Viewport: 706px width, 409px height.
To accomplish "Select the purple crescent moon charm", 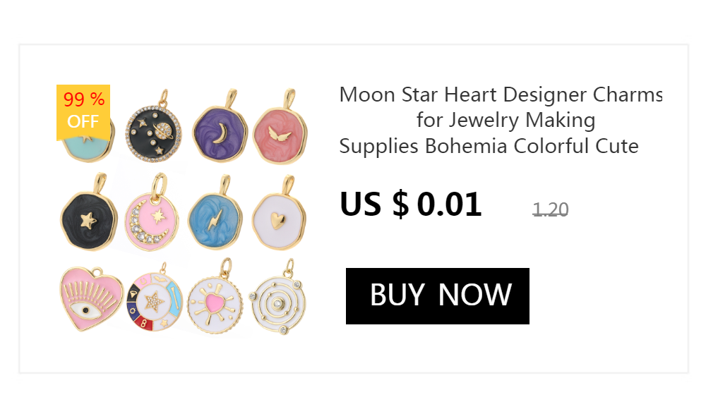I will tap(218, 133).
